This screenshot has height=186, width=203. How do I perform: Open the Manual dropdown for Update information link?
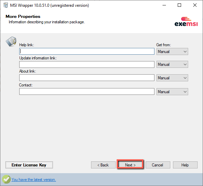(x=172, y=64)
